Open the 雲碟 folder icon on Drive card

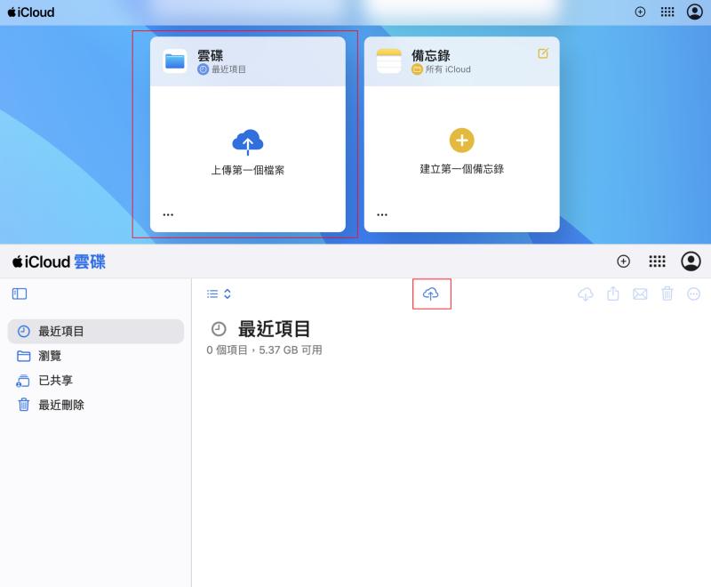174,60
